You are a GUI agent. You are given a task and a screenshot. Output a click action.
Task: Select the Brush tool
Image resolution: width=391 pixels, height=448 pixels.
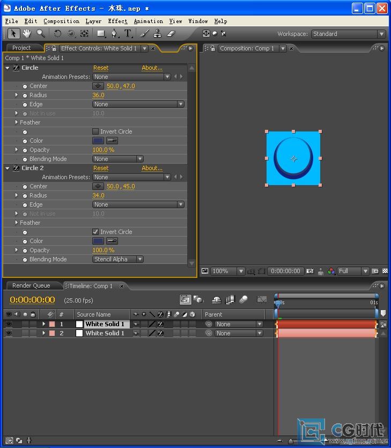coord(144,34)
